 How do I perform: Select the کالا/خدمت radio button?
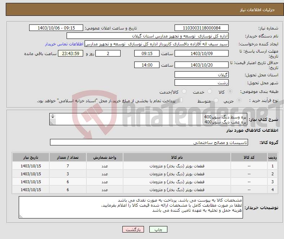(184, 91)
